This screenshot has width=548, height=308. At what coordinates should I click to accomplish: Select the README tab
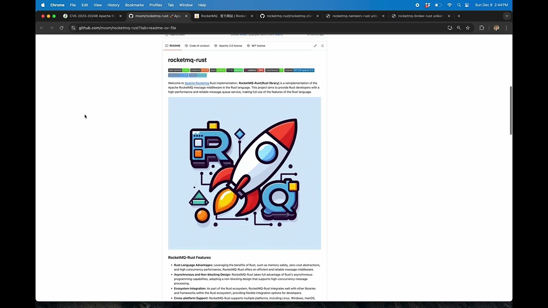tap(173, 46)
